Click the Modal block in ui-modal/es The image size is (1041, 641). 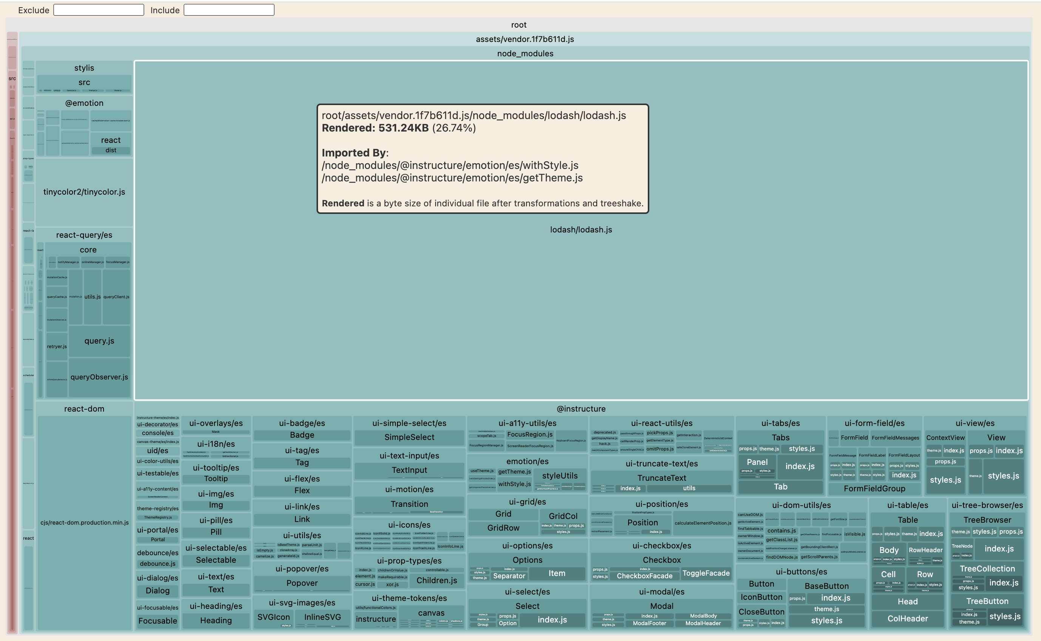(x=661, y=606)
